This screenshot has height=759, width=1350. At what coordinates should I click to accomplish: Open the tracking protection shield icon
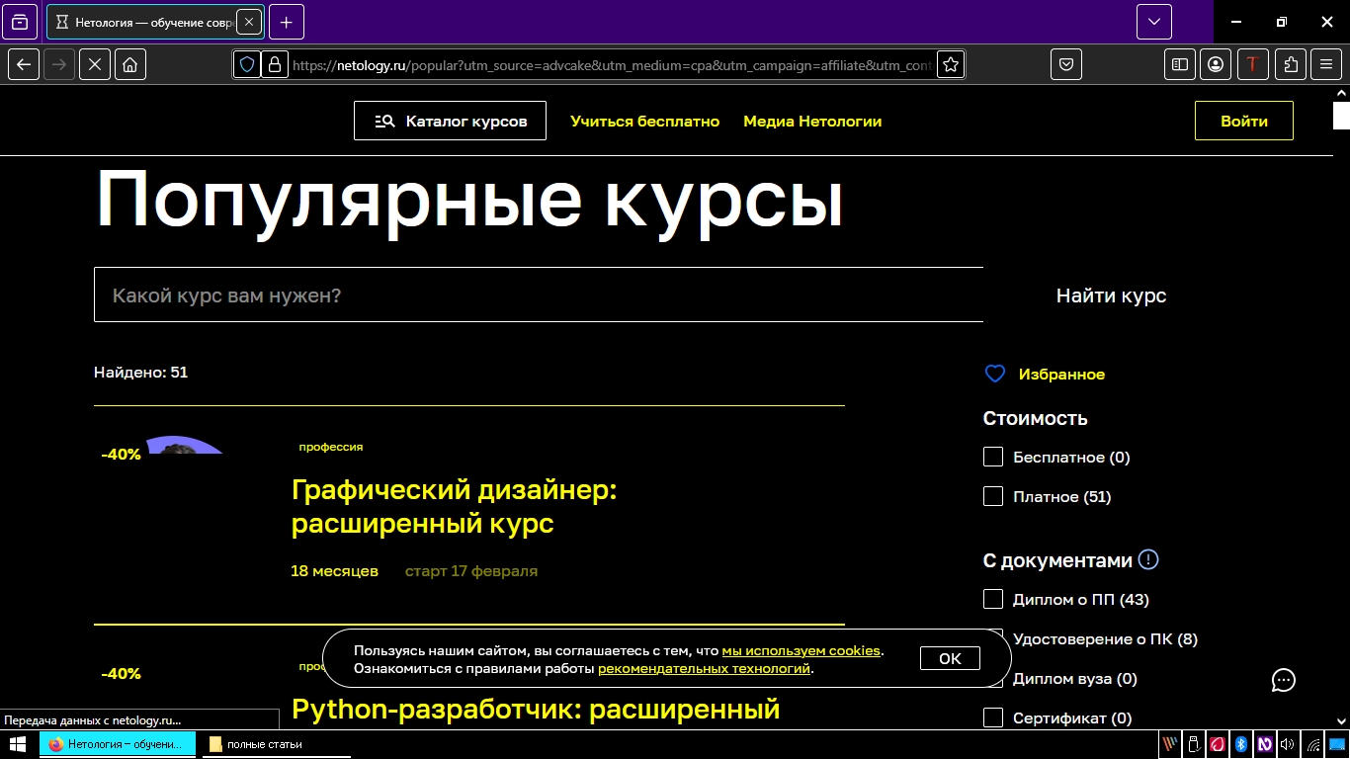coord(247,65)
